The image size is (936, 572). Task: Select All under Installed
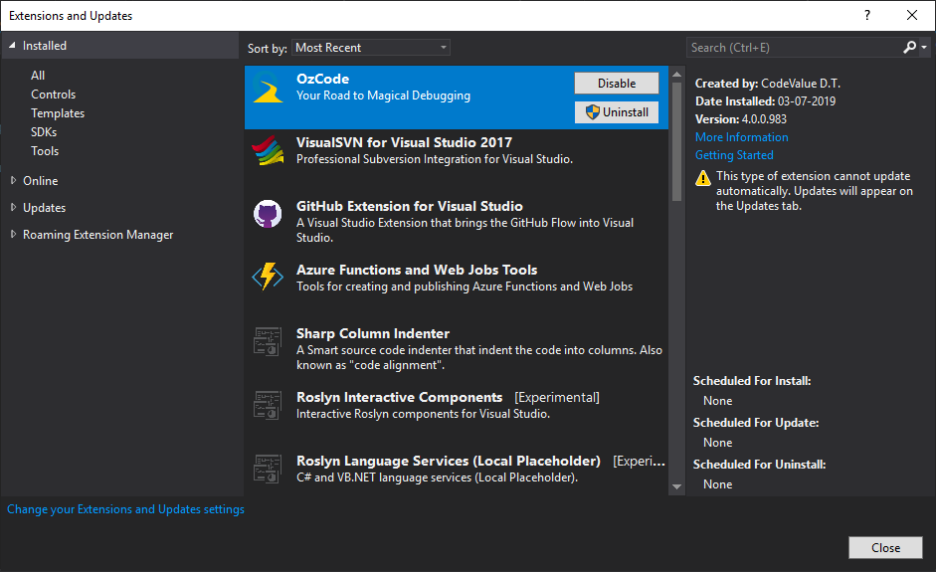pos(38,76)
